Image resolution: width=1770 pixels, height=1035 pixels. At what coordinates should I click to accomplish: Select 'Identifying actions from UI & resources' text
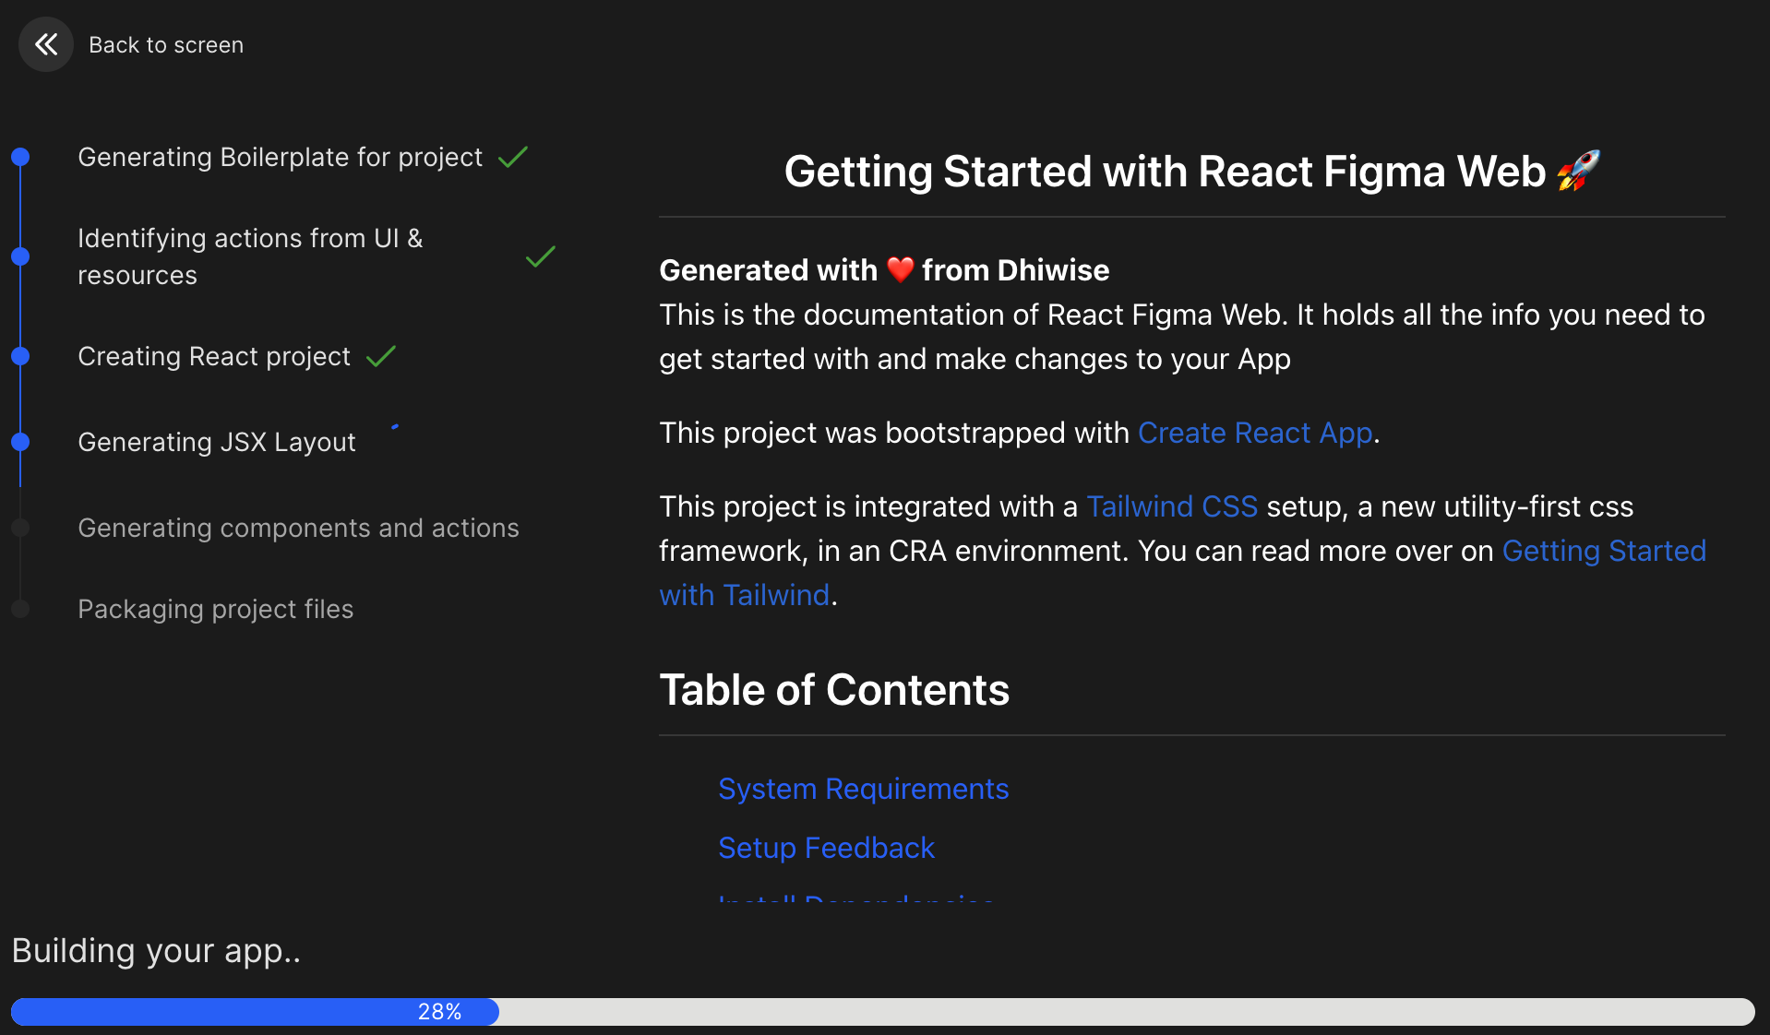pyautogui.click(x=250, y=256)
